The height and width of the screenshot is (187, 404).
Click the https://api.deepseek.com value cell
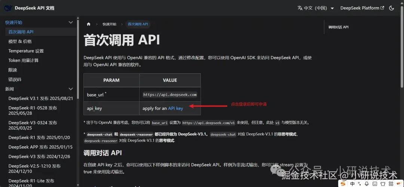point(170,95)
